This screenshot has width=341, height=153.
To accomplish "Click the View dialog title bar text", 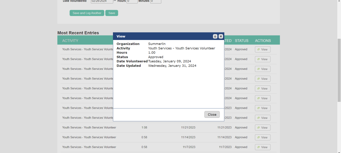I will pyautogui.click(x=121, y=36).
